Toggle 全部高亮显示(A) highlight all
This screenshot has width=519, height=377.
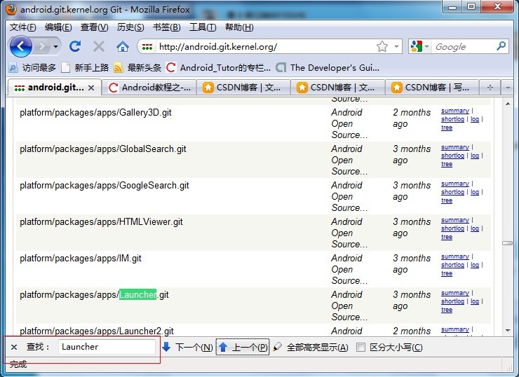pyautogui.click(x=311, y=348)
